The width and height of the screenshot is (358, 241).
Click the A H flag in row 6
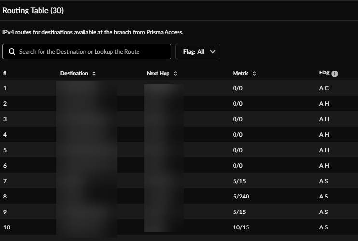point(324,166)
